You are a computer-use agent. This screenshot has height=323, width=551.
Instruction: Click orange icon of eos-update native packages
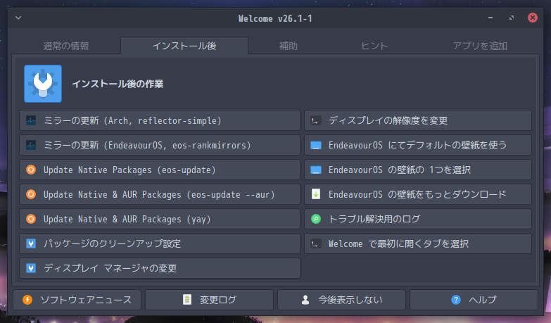[31, 170]
